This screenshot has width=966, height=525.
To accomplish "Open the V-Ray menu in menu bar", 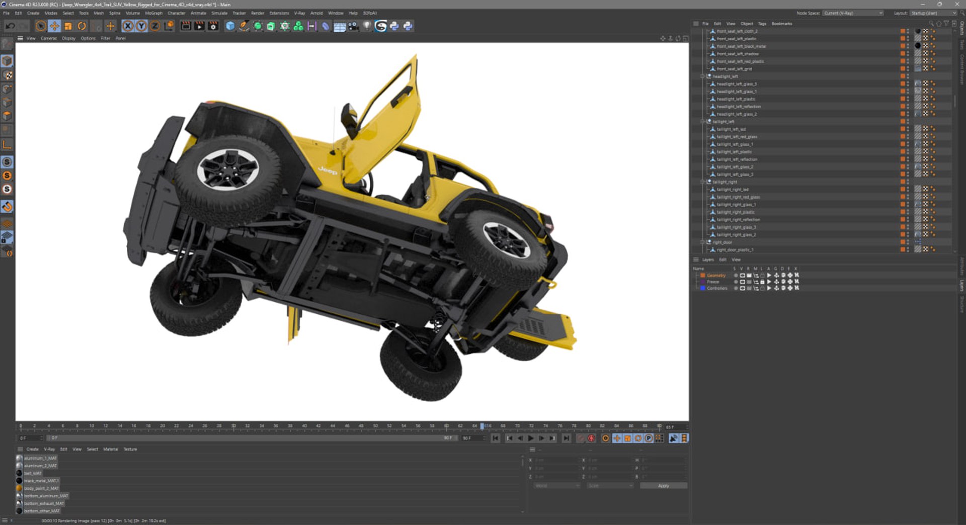I will [x=300, y=13].
